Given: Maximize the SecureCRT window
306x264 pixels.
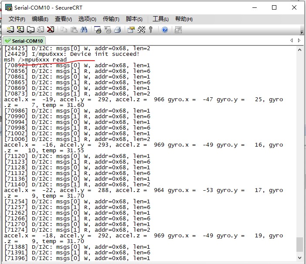Looking at the screenshot, I should (274, 7).
